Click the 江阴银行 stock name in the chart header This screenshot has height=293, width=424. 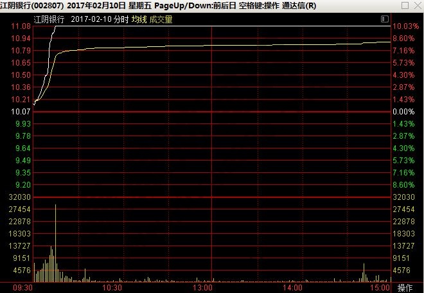[x=49, y=19]
